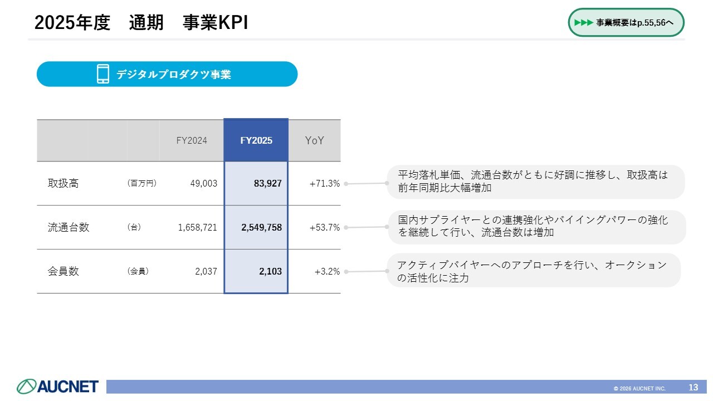The width and height of the screenshot is (713, 401).
Task: Click the smartphone icon in the blue banner
Action: pyautogui.click(x=103, y=74)
